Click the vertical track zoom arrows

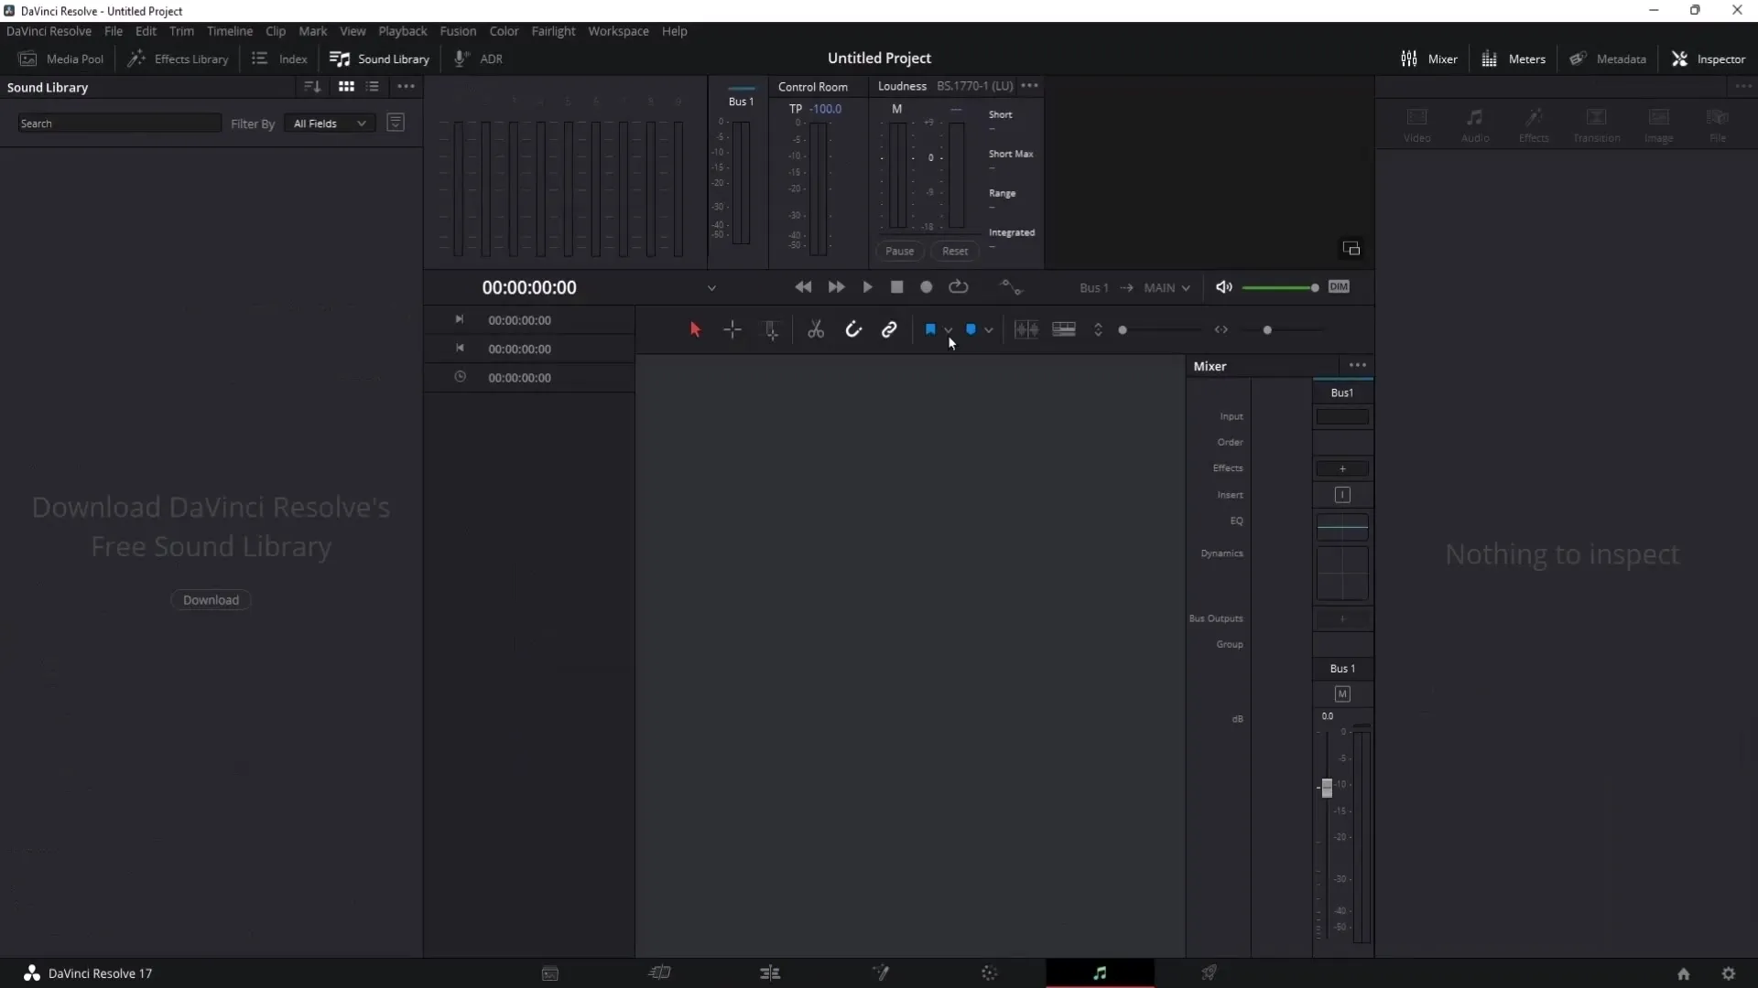pyautogui.click(x=1098, y=330)
